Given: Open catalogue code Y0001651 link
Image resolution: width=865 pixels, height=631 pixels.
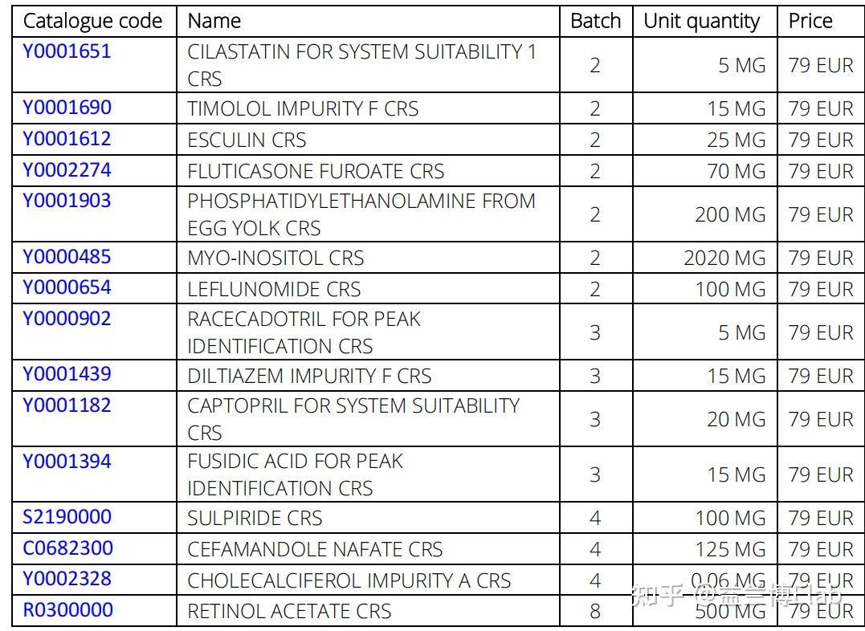Looking at the screenshot, I should coord(67,52).
